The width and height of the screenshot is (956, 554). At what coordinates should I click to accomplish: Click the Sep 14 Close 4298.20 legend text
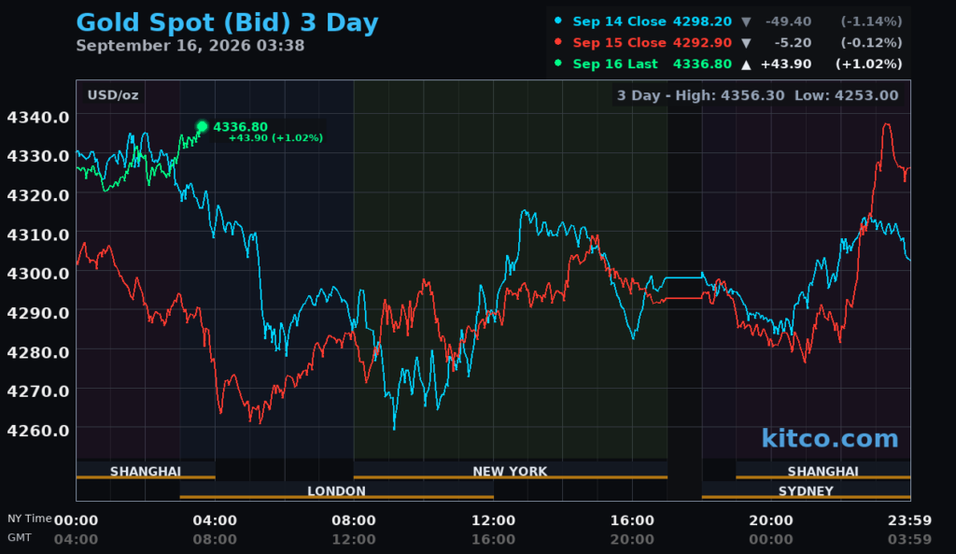(653, 21)
